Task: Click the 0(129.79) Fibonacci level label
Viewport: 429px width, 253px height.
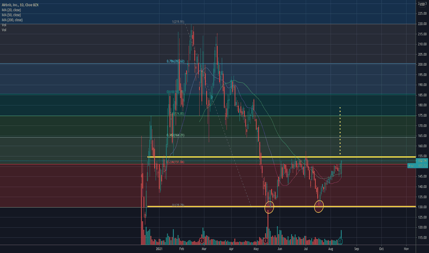Action: (178, 205)
